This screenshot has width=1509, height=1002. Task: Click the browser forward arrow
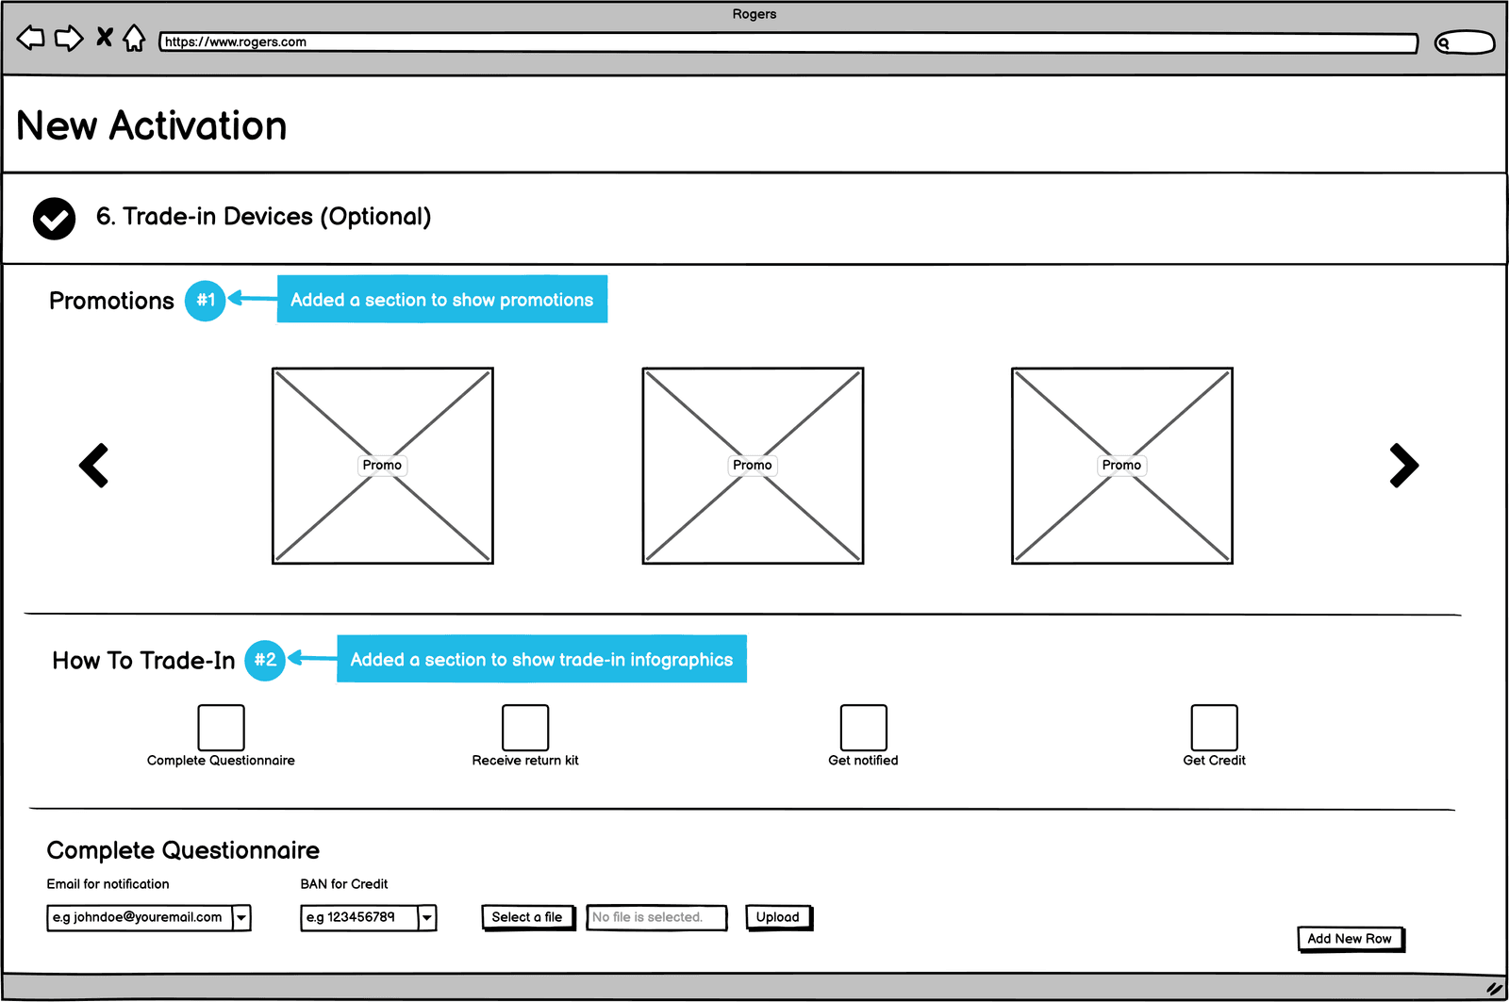[69, 39]
